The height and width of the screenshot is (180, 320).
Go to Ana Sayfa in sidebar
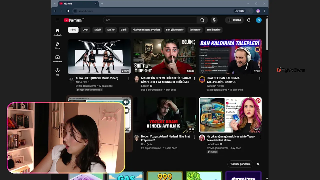click(x=57, y=32)
